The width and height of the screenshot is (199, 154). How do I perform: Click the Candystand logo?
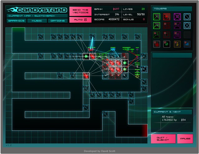tap(37, 10)
